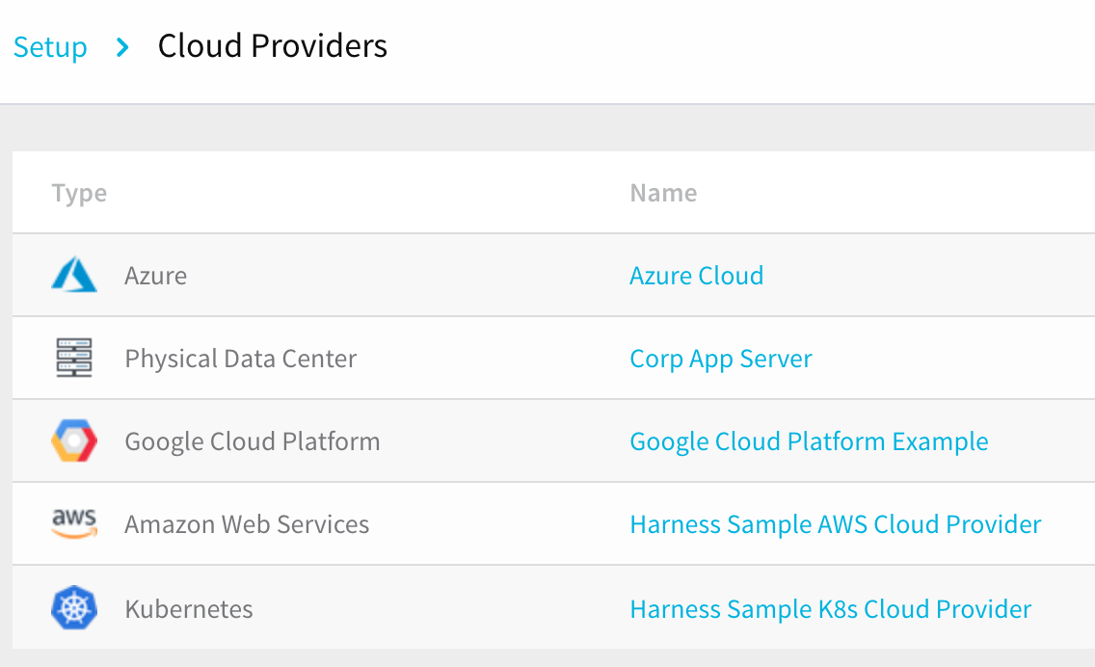Image resolution: width=1095 pixels, height=667 pixels.
Task: Click the Azure logo icon
Action: click(74, 275)
